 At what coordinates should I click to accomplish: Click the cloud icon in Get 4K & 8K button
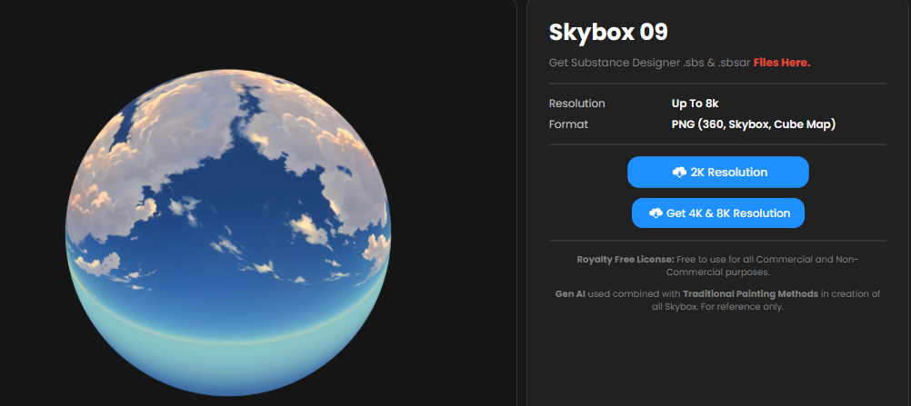click(x=656, y=213)
